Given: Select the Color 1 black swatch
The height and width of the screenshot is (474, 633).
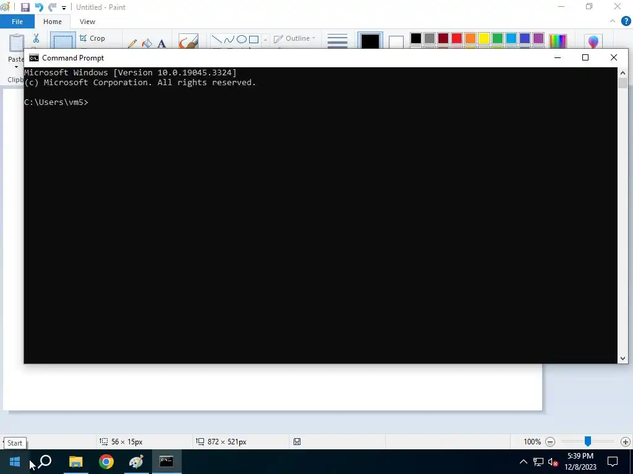Looking at the screenshot, I should pos(370,41).
